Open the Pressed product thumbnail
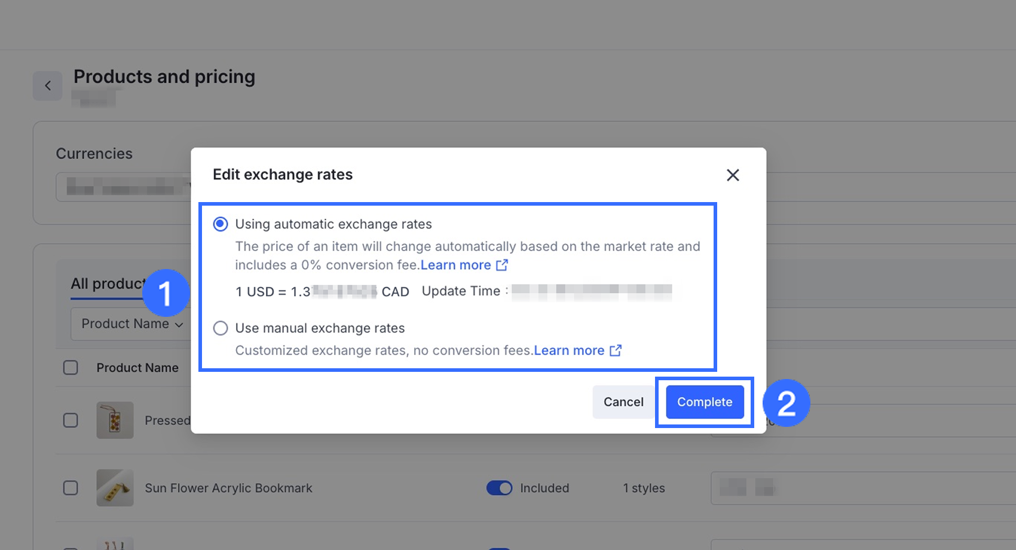Screen dimensions: 1016x550 pyautogui.click(x=115, y=420)
